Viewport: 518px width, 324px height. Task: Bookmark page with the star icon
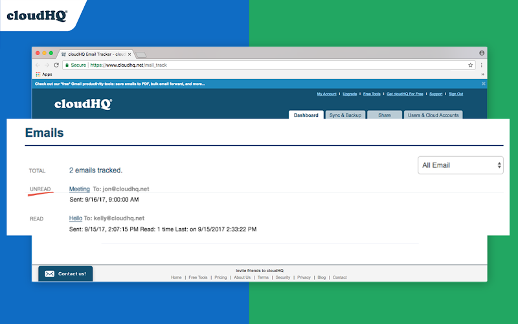point(471,65)
